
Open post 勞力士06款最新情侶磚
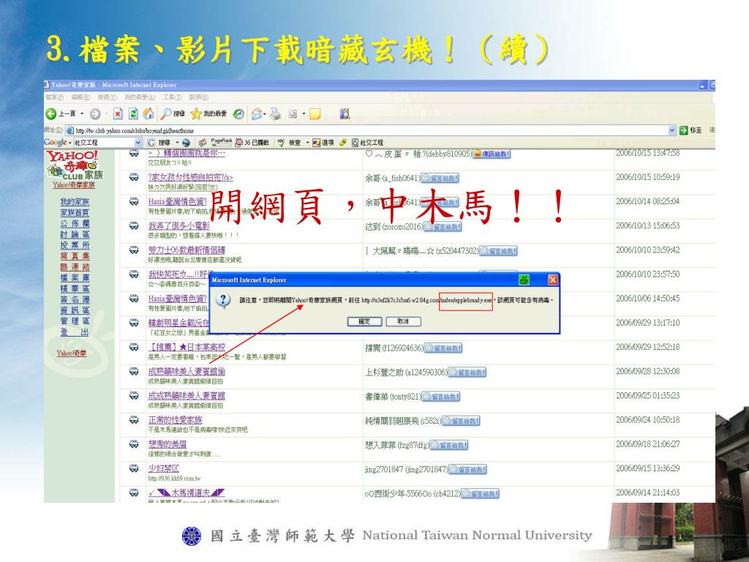187,250
